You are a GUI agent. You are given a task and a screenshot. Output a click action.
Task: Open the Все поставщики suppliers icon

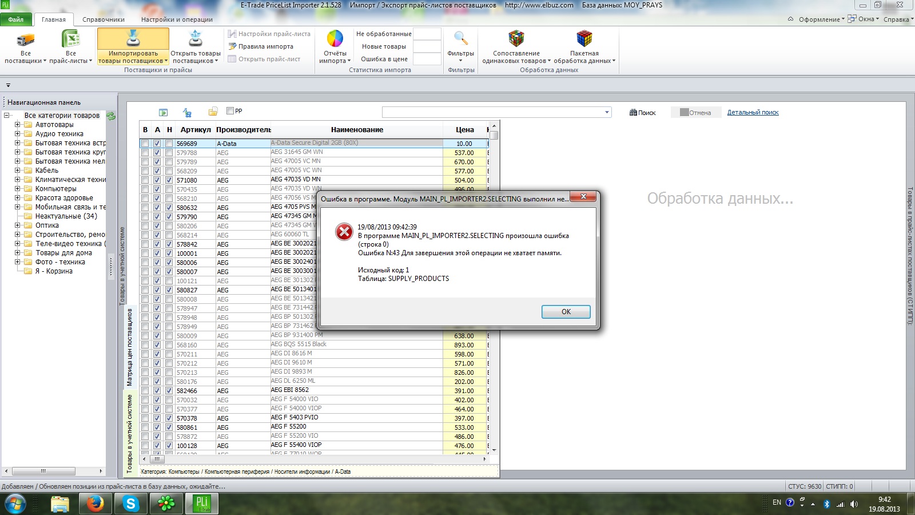point(26,39)
